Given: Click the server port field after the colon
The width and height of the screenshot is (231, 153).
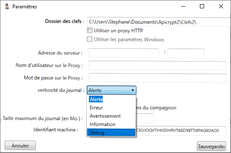Looking at the screenshot, I should pos(186,53).
